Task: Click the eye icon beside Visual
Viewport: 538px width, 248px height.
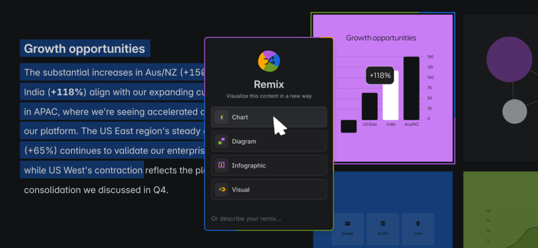Action: (221, 189)
